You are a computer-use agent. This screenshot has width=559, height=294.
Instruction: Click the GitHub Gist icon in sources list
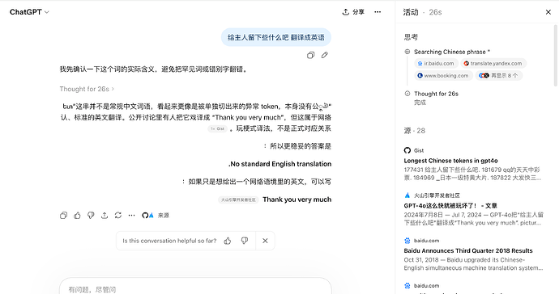408,150
